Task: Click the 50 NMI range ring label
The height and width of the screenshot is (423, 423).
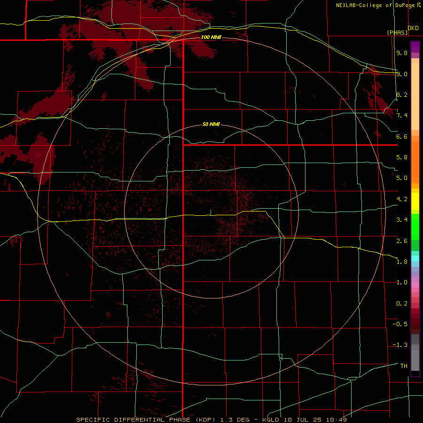Action: pyautogui.click(x=211, y=124)
